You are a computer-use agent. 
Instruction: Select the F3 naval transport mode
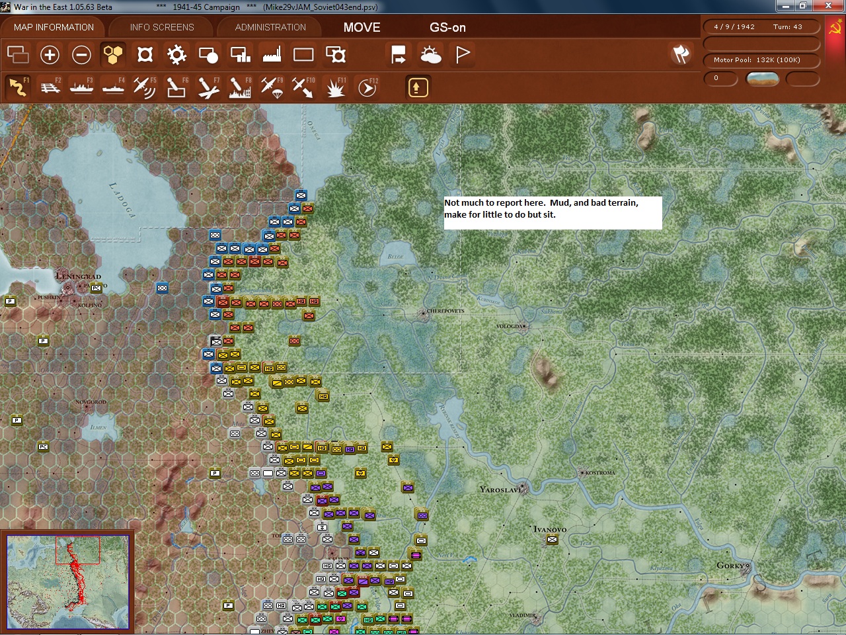click(81, 87)
